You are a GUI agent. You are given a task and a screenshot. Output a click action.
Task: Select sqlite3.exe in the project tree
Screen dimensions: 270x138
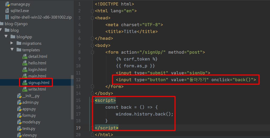(x=20, y=11)
